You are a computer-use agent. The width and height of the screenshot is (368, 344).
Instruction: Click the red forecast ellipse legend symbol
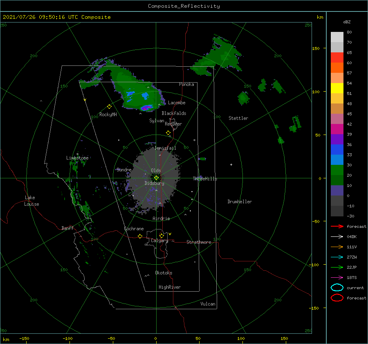(337, 298)
